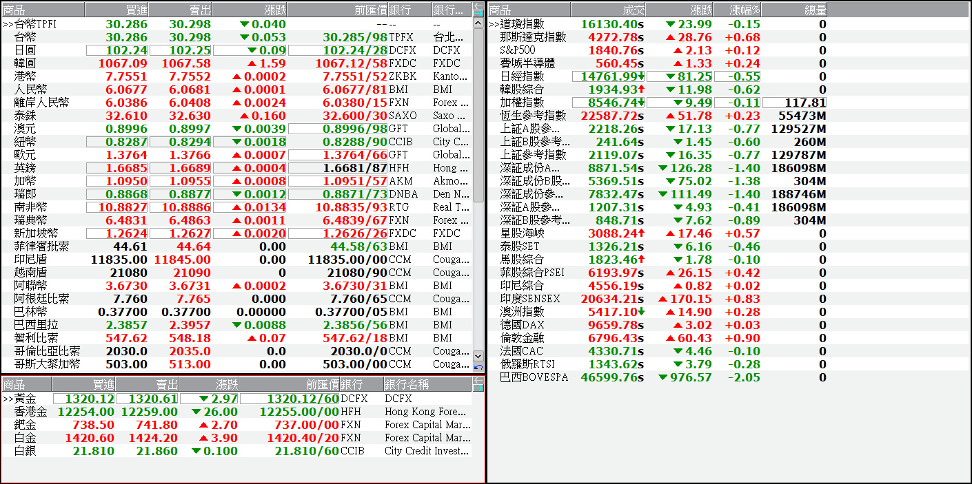972x484 pixels.
Task: Click the grey left-arrow icon in the forex panel header
Action: tap(478, 6)
